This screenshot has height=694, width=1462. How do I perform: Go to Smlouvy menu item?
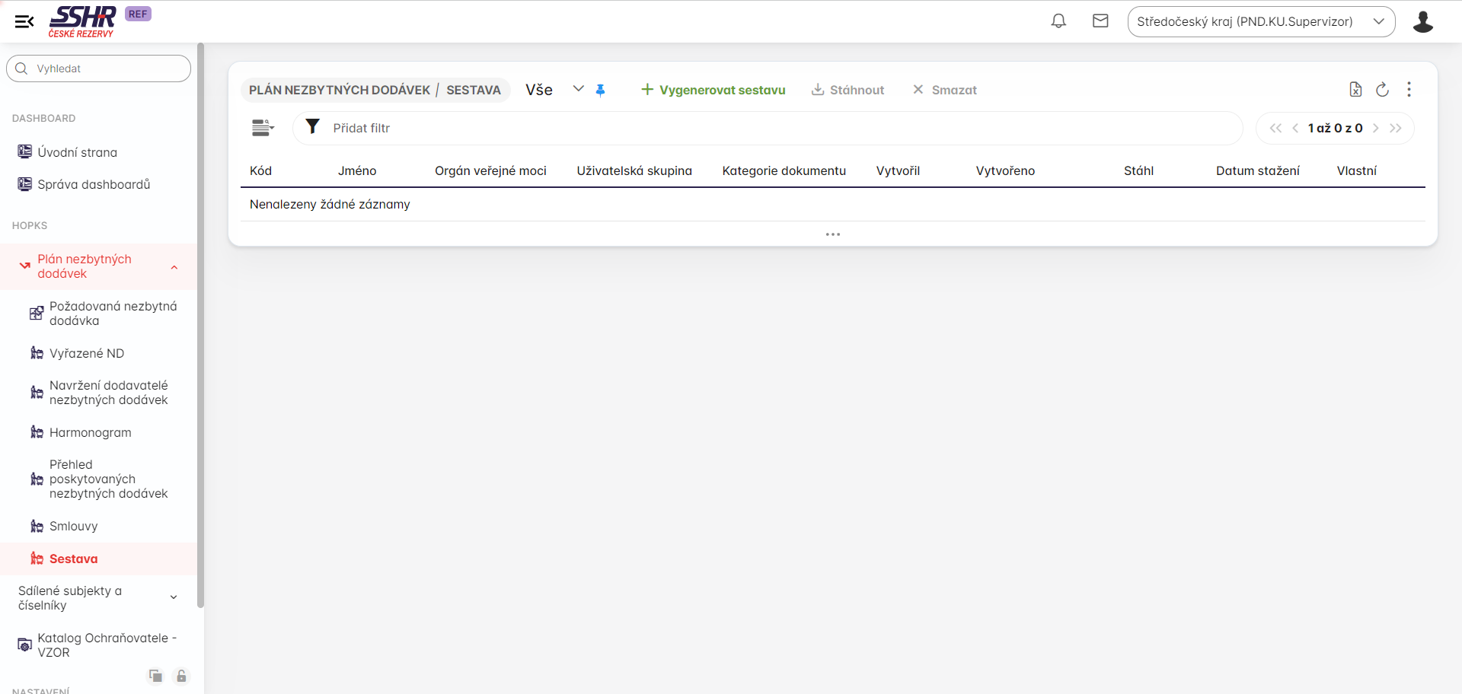click(73, 526)
